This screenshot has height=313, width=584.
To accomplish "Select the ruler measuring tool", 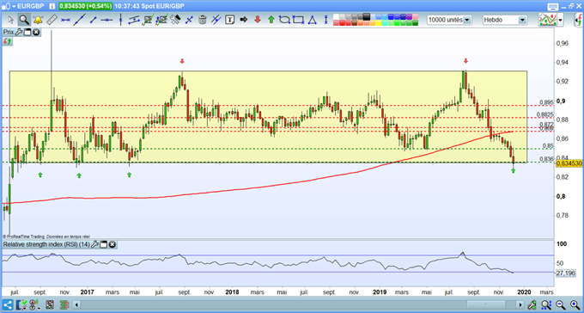I will coord(52,20).
